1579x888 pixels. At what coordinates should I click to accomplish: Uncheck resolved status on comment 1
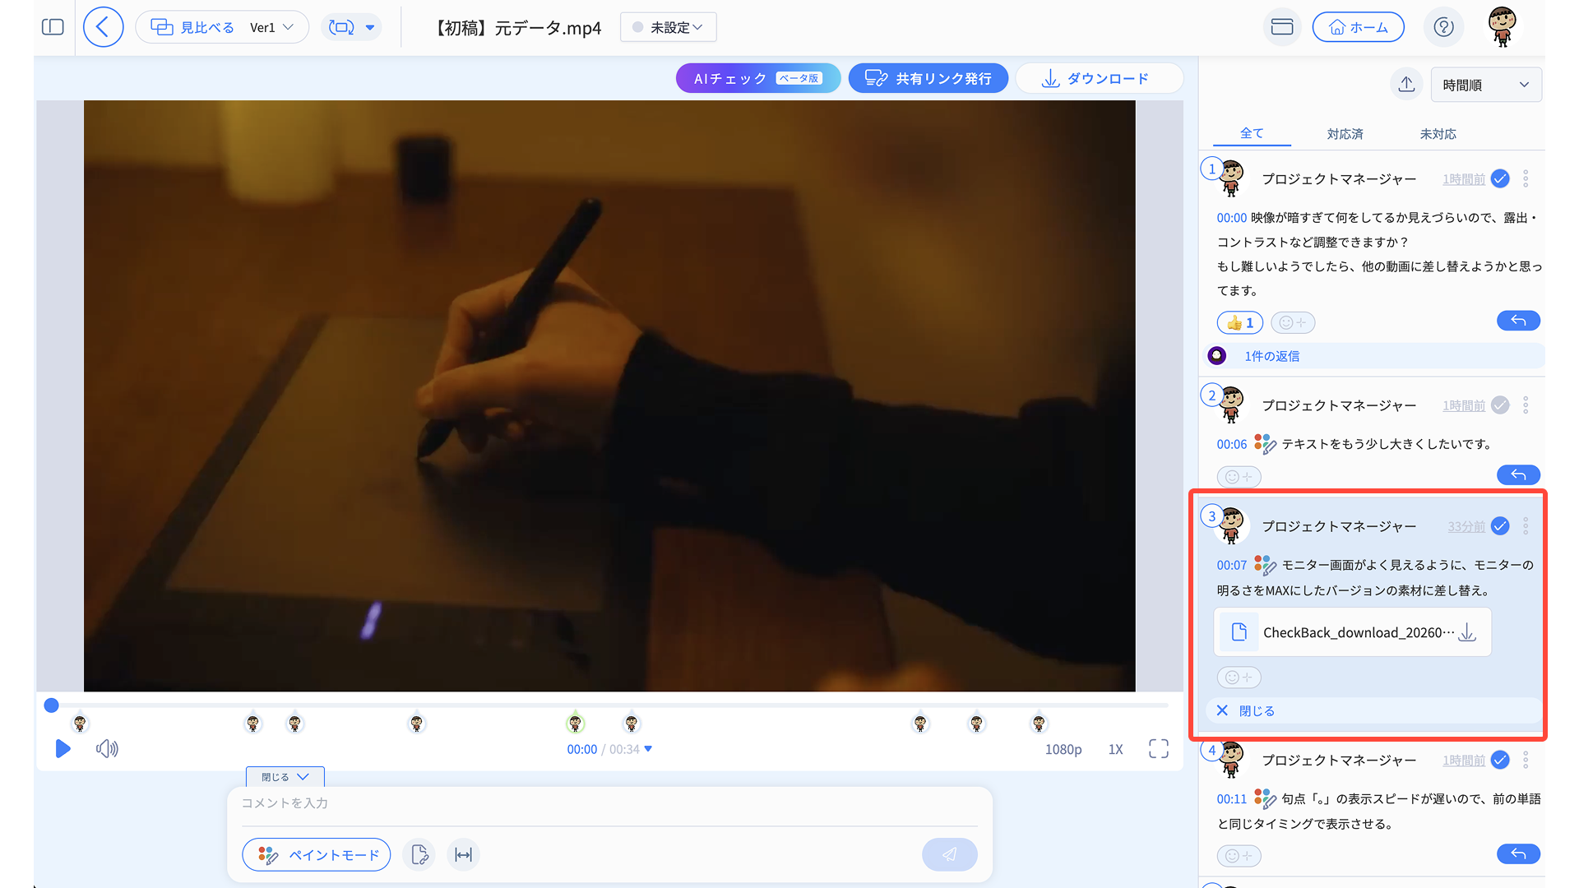point(1500,179)
